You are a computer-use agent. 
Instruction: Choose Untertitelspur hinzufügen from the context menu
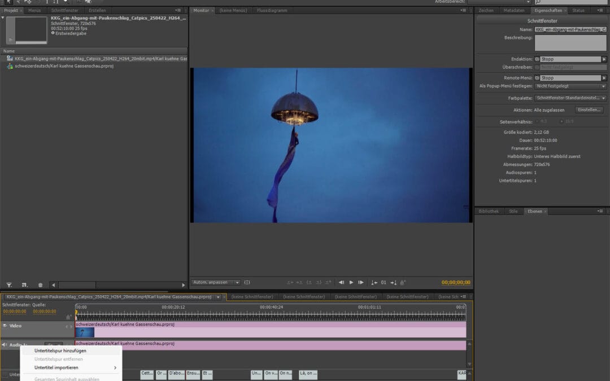pos(60,351)
